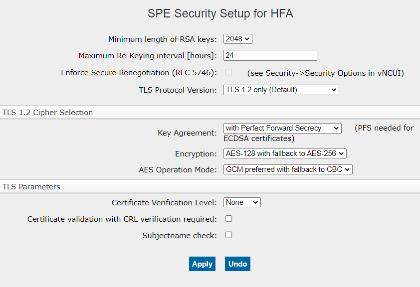Viewport: 420px width, 287px height.
Task: Open Certificate Verification Level dropdown
Action: [242, 202]
